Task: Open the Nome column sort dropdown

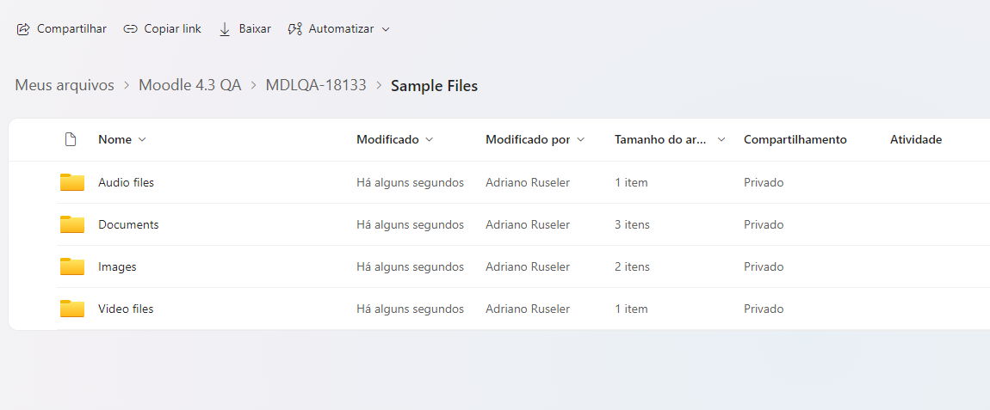Action: coord(142,139)
